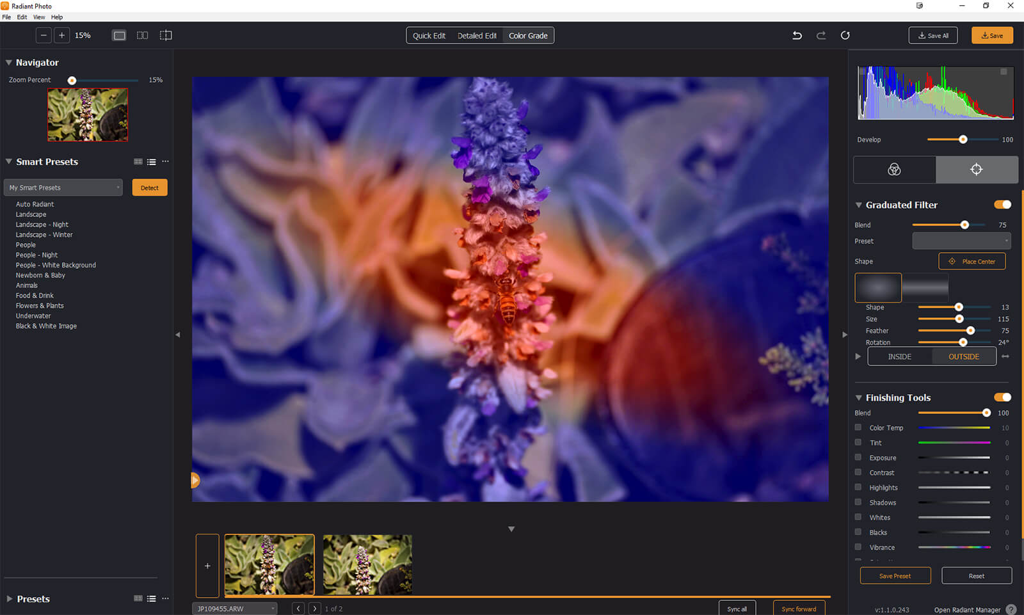Click the Detect button

pos(149,188)
